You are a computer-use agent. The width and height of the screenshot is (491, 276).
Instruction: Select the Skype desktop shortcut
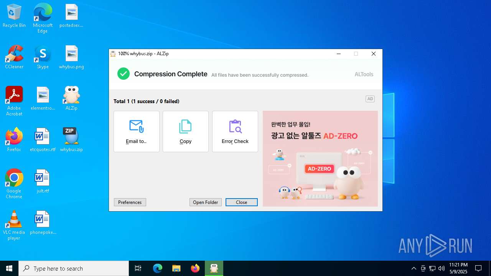(x=43, y=58)
